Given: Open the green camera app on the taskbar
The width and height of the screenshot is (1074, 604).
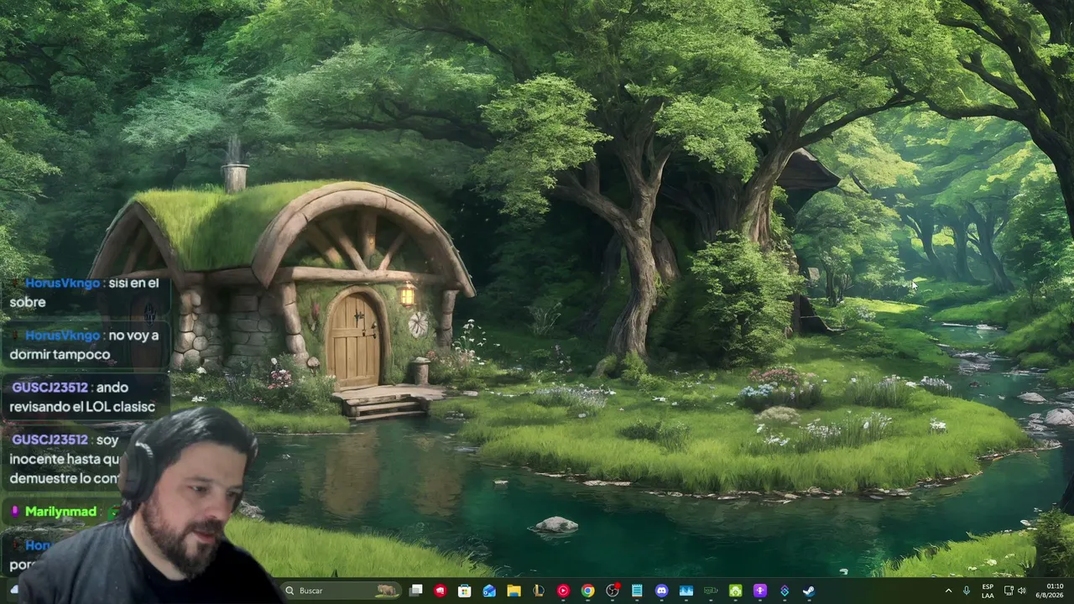Looking at the screenshot, I should click(735, 591).
